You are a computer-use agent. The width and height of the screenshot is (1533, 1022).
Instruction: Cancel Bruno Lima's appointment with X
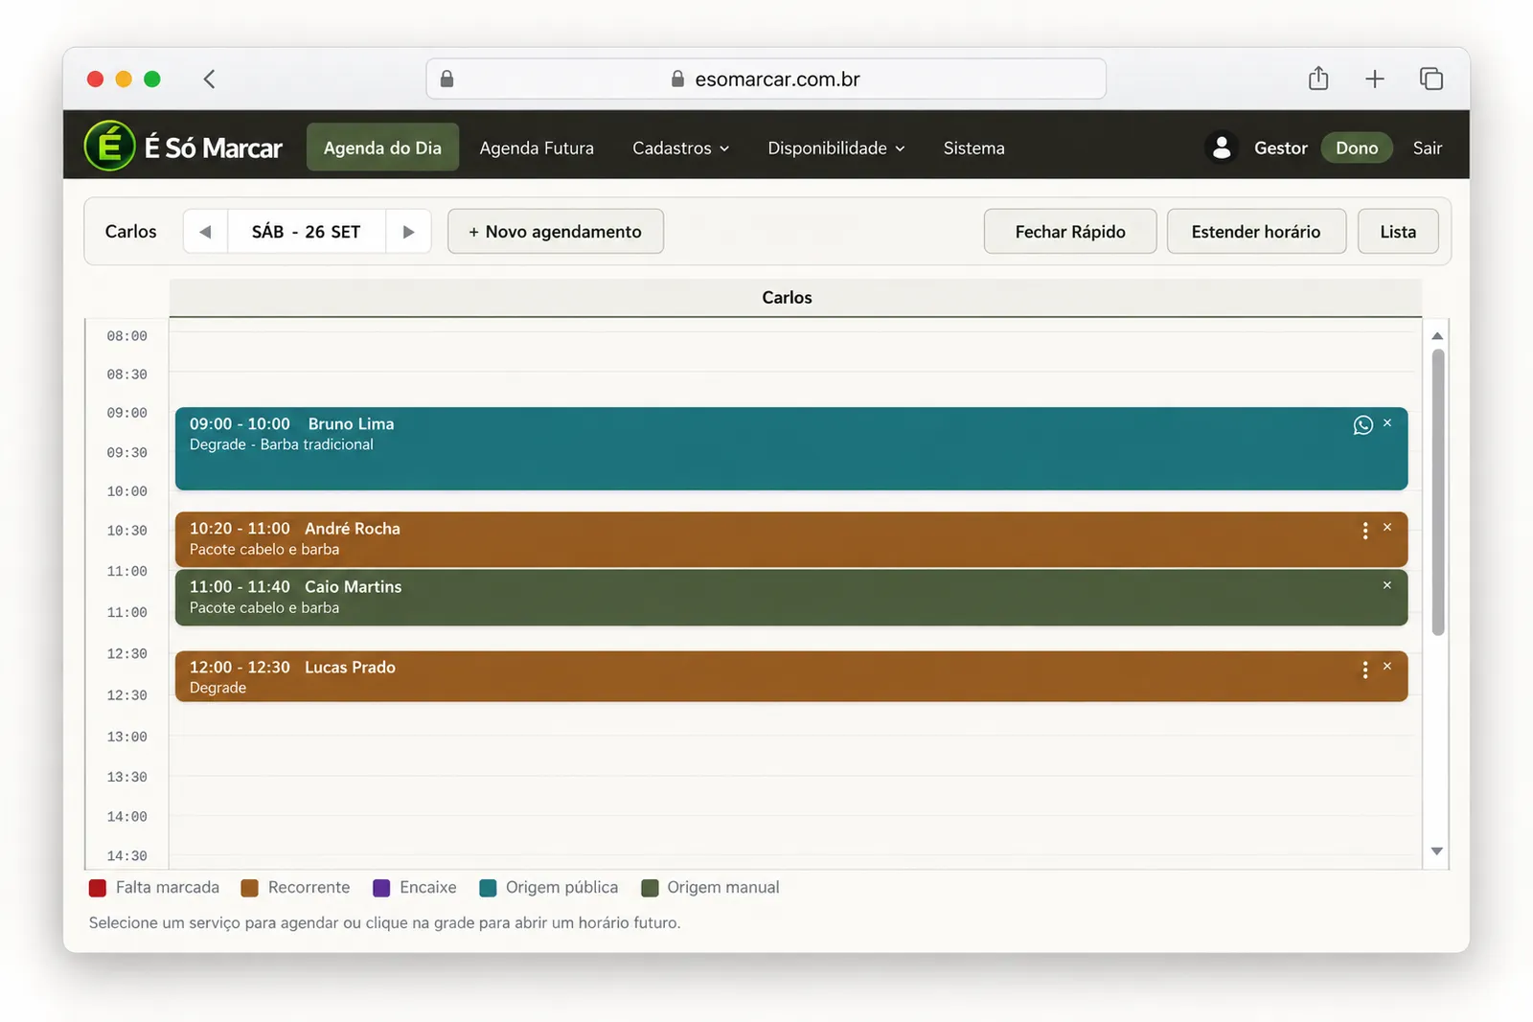coord(1386,422)
